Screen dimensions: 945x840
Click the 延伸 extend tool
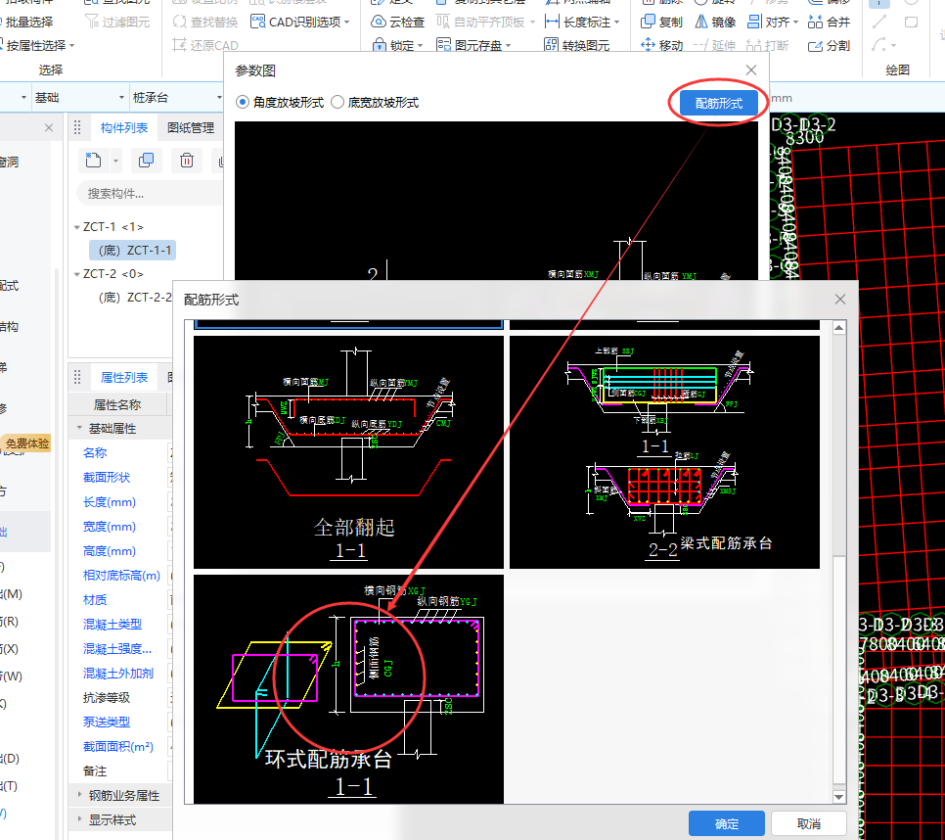click(x=715, y=45)
